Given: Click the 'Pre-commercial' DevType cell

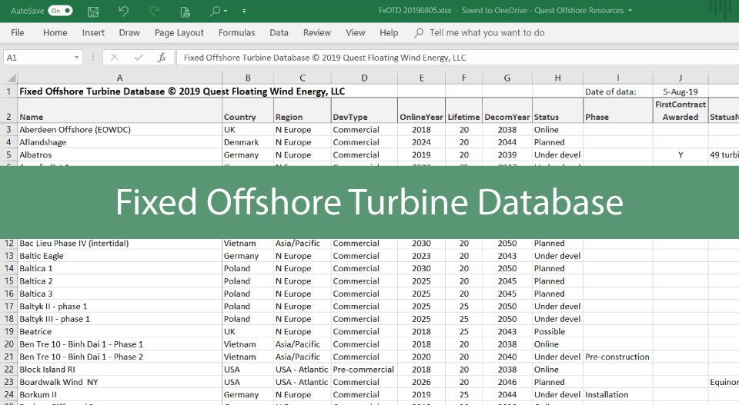Looking at the screenshot, I should coord(364,370).
